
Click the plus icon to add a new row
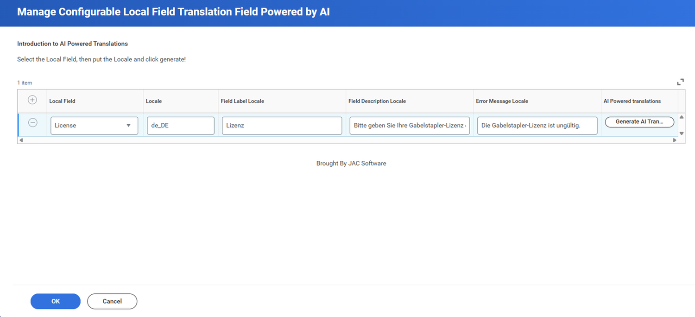click(x=32, y=99)
